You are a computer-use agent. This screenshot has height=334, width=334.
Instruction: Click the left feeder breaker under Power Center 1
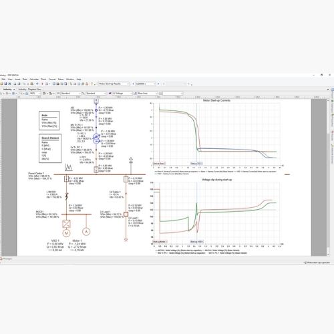click(x=66, y=179)
